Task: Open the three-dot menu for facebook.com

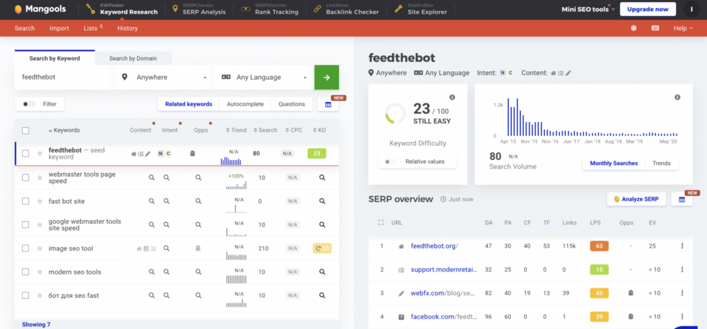Action: [x=682, y=317]
